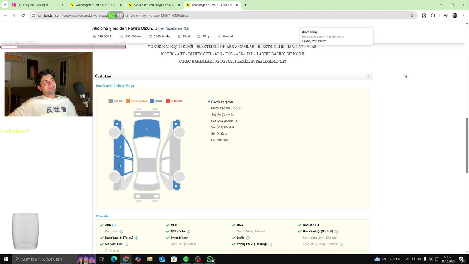The image size is (469, 264).
Task: Click the seller name Ümit Kılınç
Action: point(310,32)
